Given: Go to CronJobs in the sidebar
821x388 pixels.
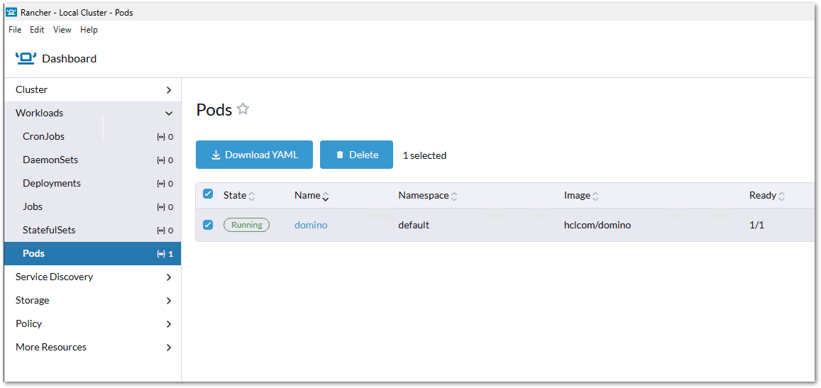Looking at the screenshot, I should tap(92, 136).
